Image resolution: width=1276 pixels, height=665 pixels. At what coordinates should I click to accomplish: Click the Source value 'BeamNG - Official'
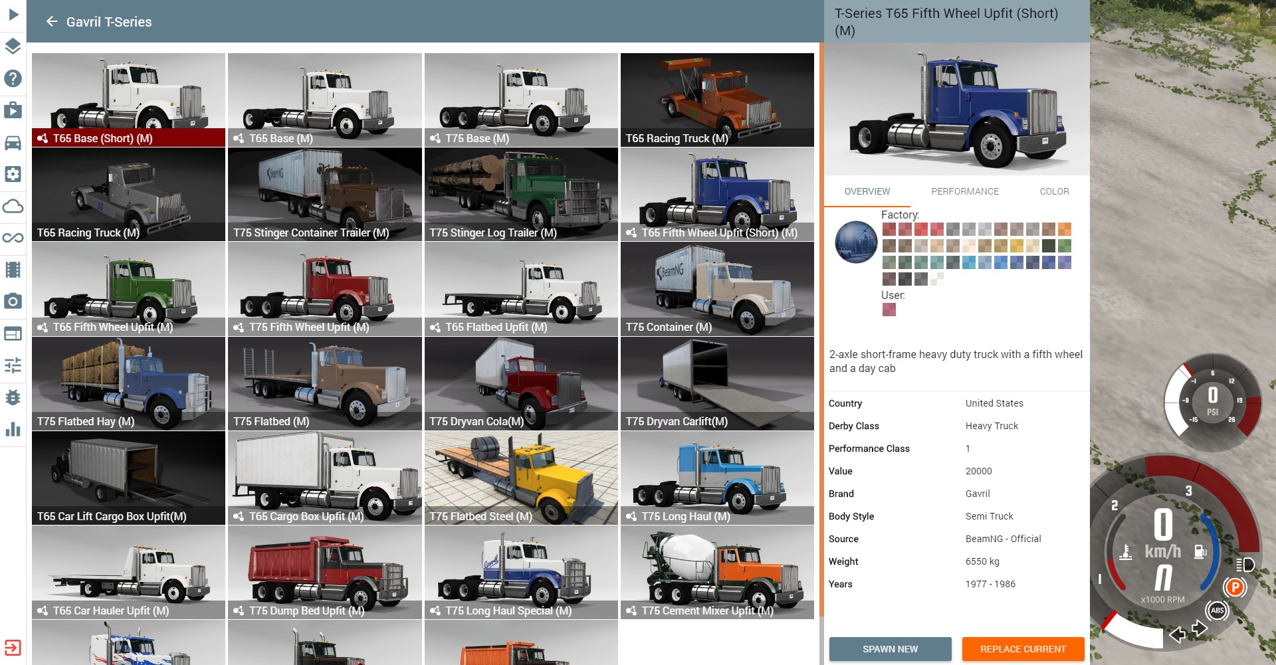point(1003,539)
